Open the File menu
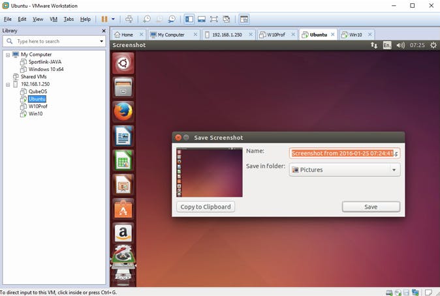The width and height of the screenshot is (440, 296). pos(8,19)
